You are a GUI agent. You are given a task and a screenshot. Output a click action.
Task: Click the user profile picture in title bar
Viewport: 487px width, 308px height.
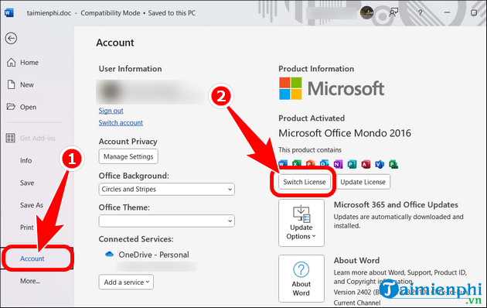pyautogui.click(x=366, y=12)
